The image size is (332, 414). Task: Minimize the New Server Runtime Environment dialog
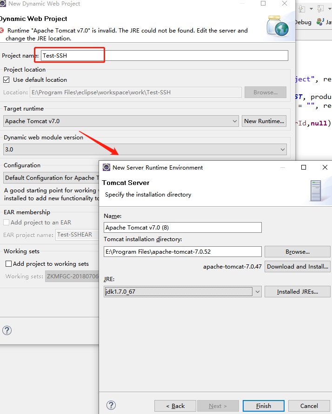pos(282,167)
